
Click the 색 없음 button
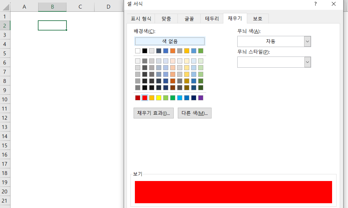[x=170, y=41]
